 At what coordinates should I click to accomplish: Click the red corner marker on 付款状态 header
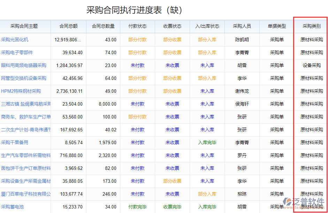(x=154, y=22)
